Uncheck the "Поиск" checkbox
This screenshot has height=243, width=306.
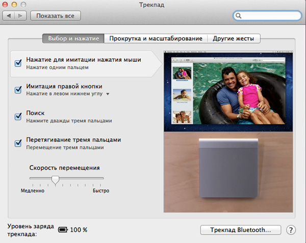click(x=18, y=116)
